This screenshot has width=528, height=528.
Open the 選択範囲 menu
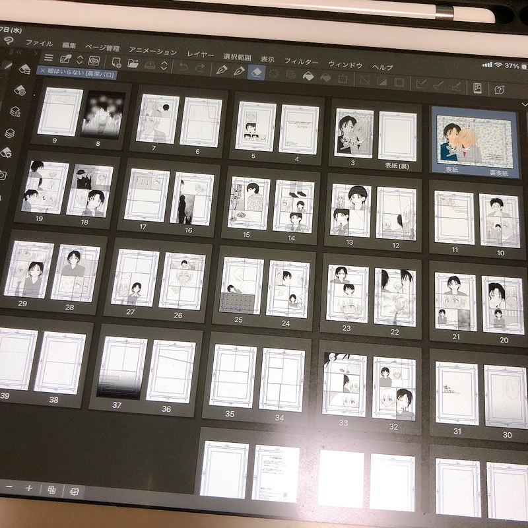(238, 57)
